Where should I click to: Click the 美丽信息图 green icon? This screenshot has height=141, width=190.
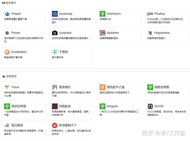point(7,106)
